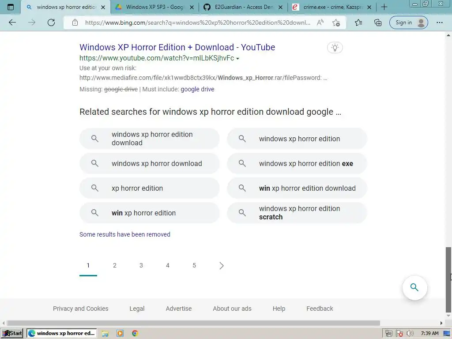Select related search 'win xp horror edition'
Screen dimensions: 452x339
pos(149,213)
